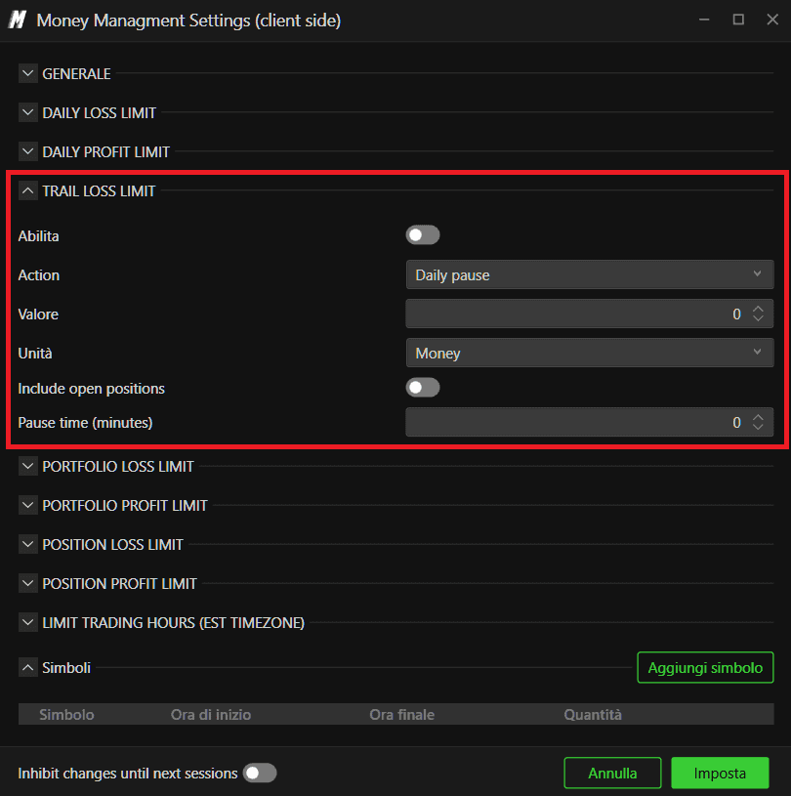Increase Pause time with the up arrow

click(758, 417)
